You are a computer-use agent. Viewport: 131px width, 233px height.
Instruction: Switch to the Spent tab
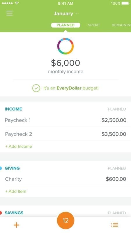click(94, 25)
